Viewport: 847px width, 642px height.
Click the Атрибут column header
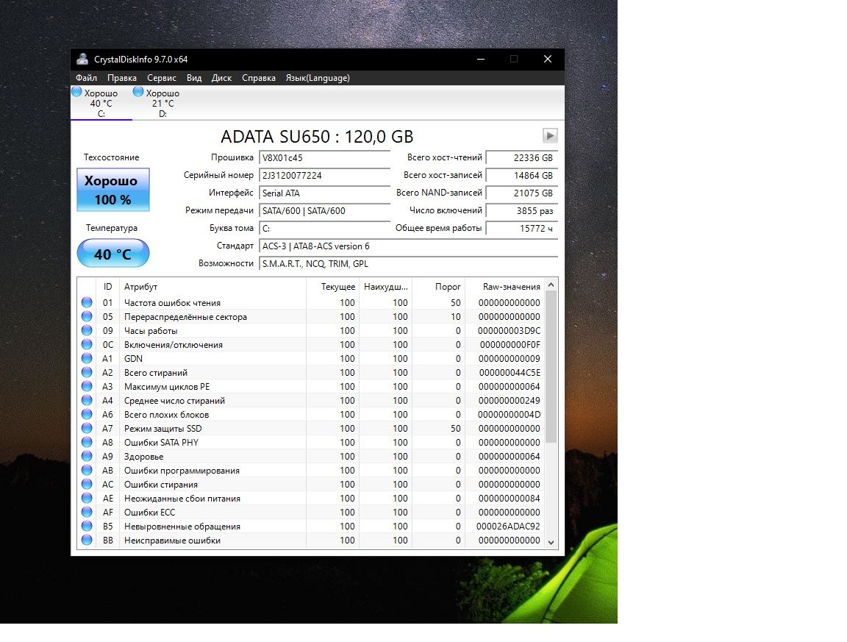click(212, 287)
